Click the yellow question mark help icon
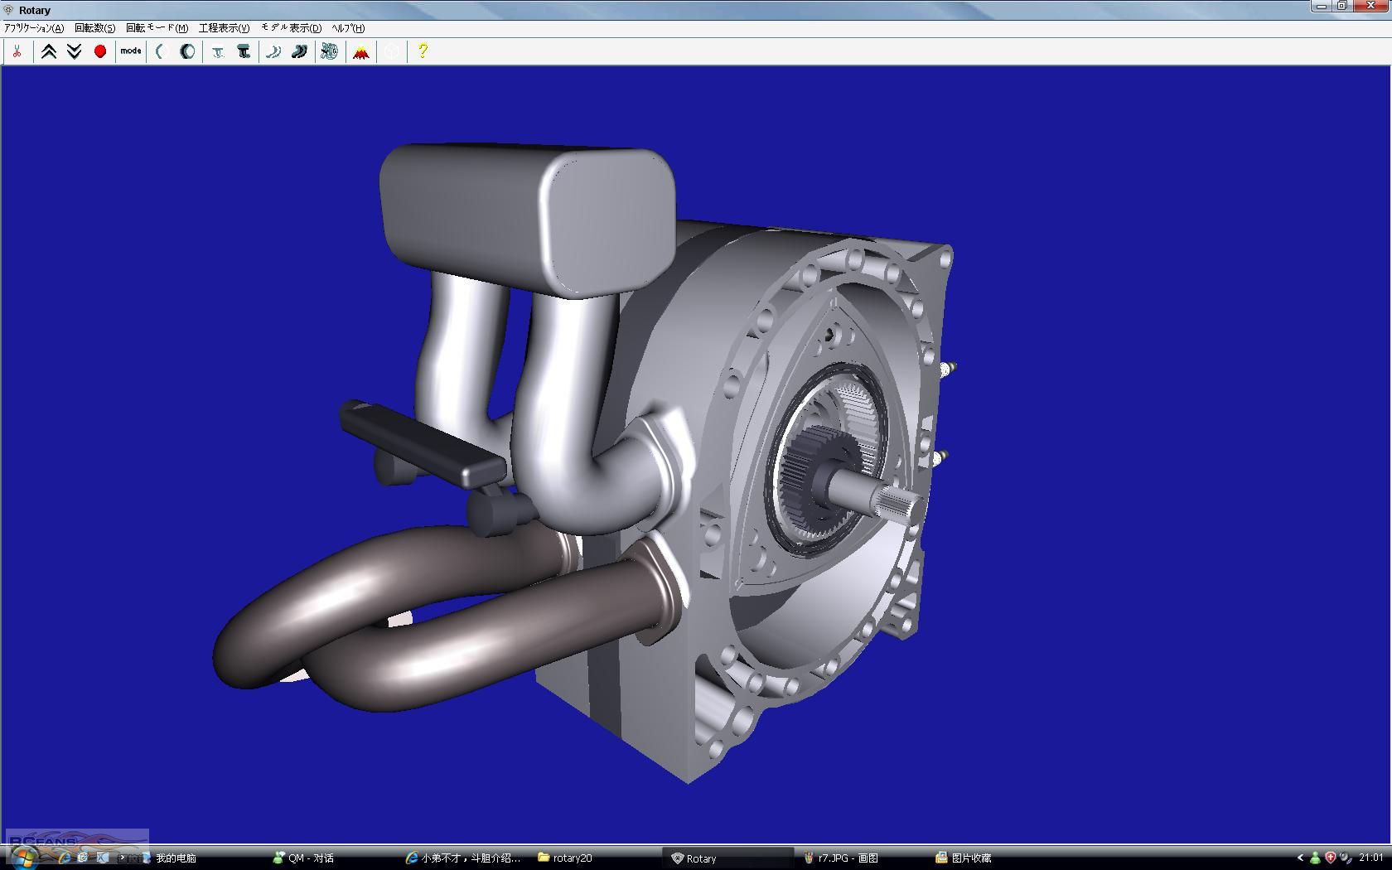1392x870 pixels. [423, 51]
